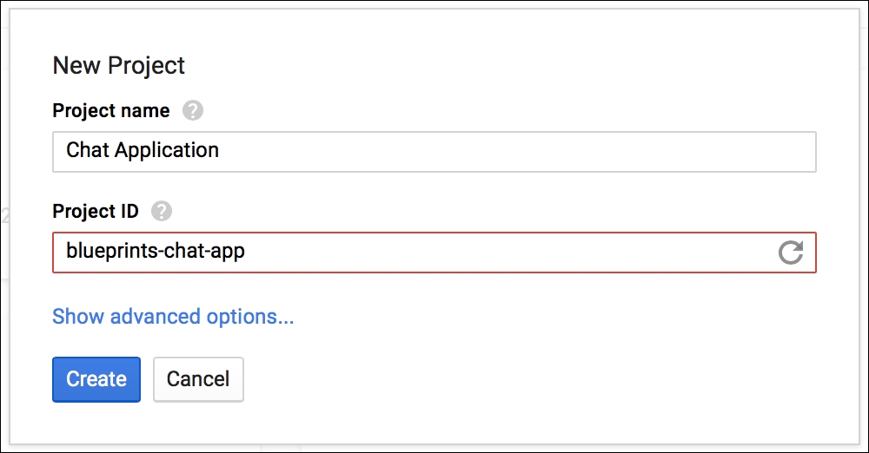
Task: Place cursor in the 'blueprints-chat-app' text
Action: pyautogui.click(x=156, y=251)
